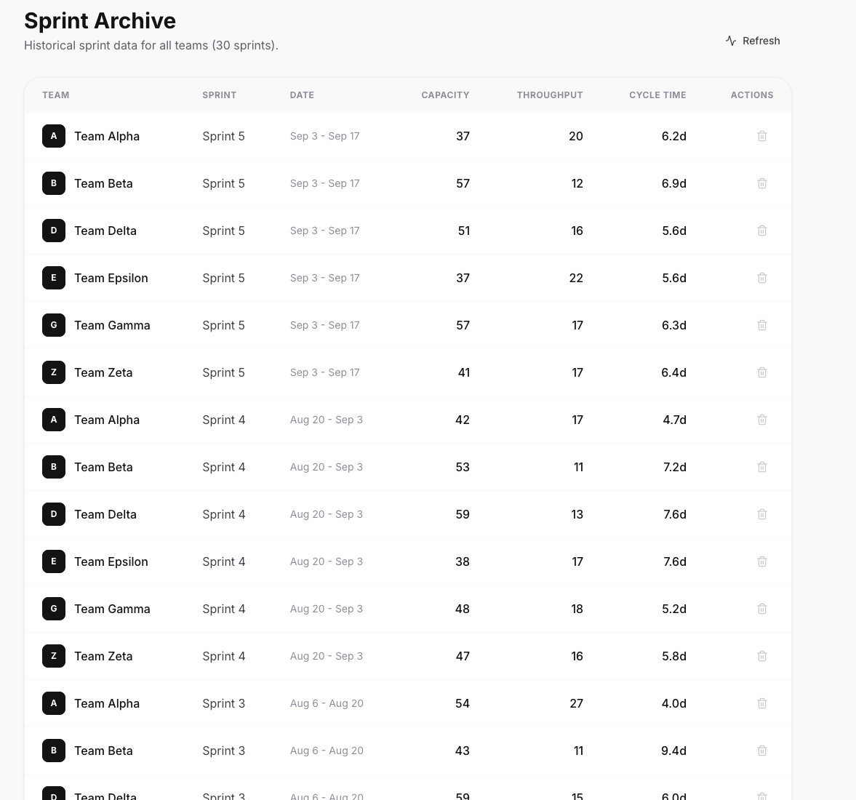This screenshot has height=800, width=856.
Task: Click cycle time 6.4d value
Action: (673, 372)
